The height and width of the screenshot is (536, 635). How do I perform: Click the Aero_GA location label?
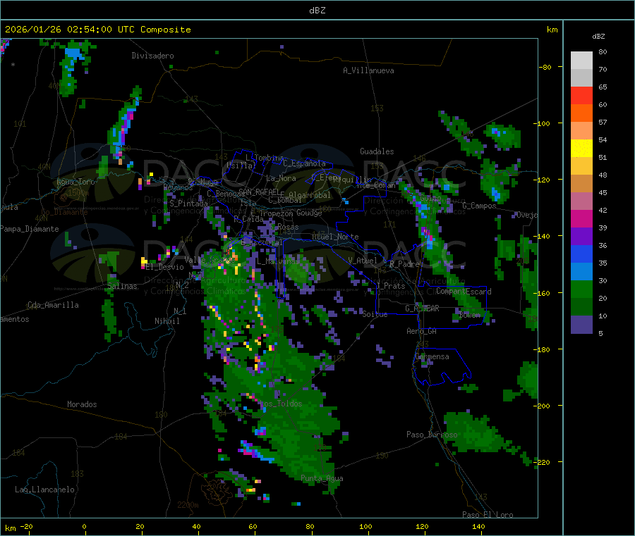(422, 331)
